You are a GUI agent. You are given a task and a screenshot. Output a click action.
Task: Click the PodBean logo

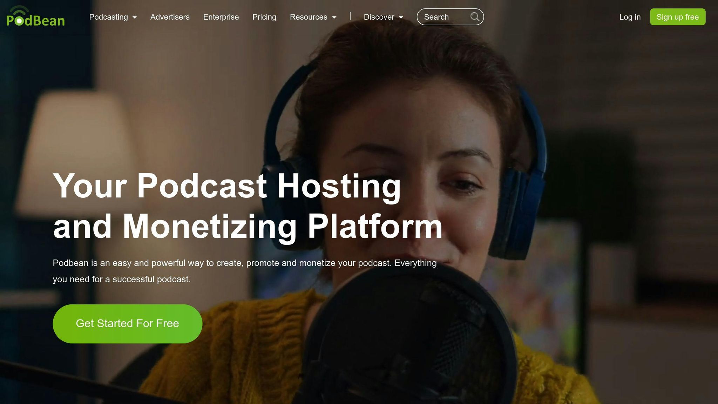tap(35, 17)
